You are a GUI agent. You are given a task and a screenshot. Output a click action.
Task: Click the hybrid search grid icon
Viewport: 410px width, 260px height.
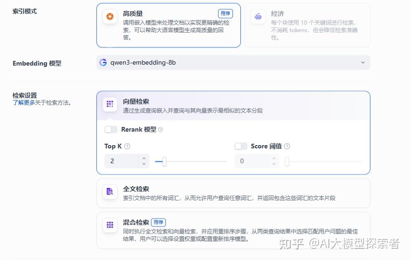click(110, 225)
